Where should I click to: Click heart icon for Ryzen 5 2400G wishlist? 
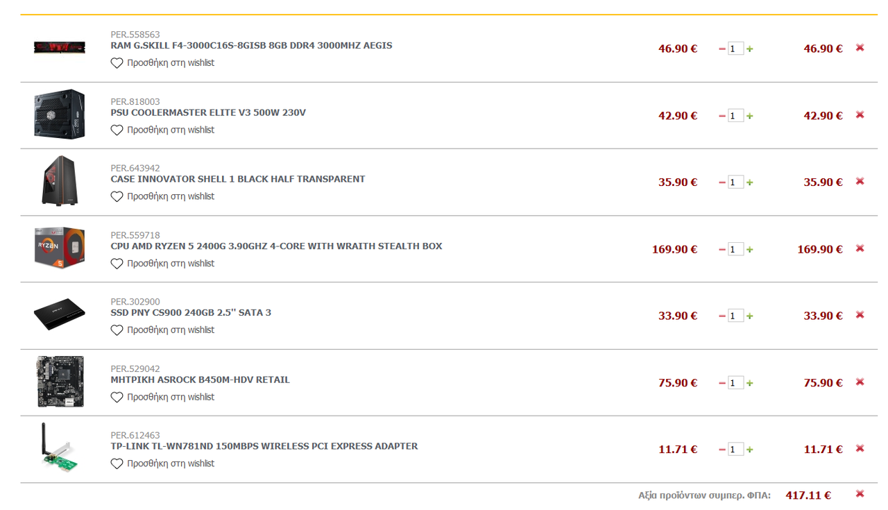(117, 264)
